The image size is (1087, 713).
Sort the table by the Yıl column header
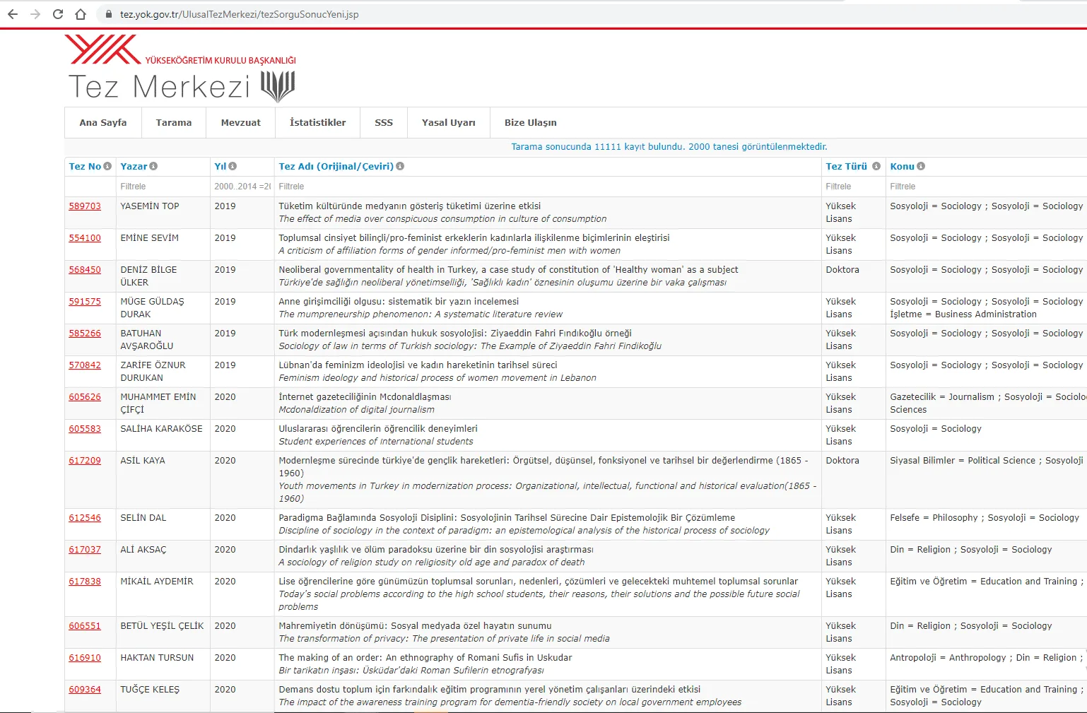pyautogui.click(x=220, y=166)
